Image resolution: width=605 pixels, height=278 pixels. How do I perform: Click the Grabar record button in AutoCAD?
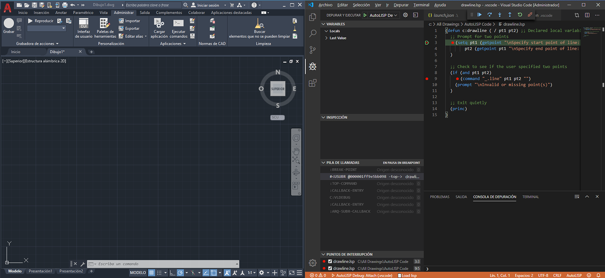pos(9,26)
